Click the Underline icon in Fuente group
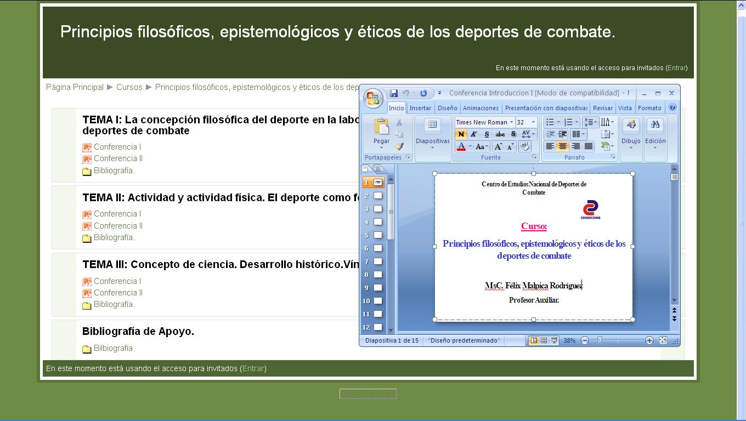The width and height of the screenshot is (746, 421). pos(487,135)
